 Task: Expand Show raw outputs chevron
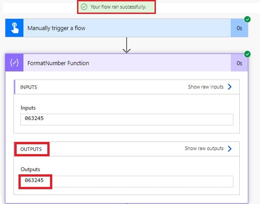(x=230, y=149)
